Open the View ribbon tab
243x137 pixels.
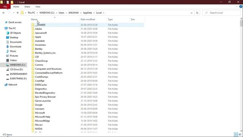pyautogui.click(x=38, y=7)
